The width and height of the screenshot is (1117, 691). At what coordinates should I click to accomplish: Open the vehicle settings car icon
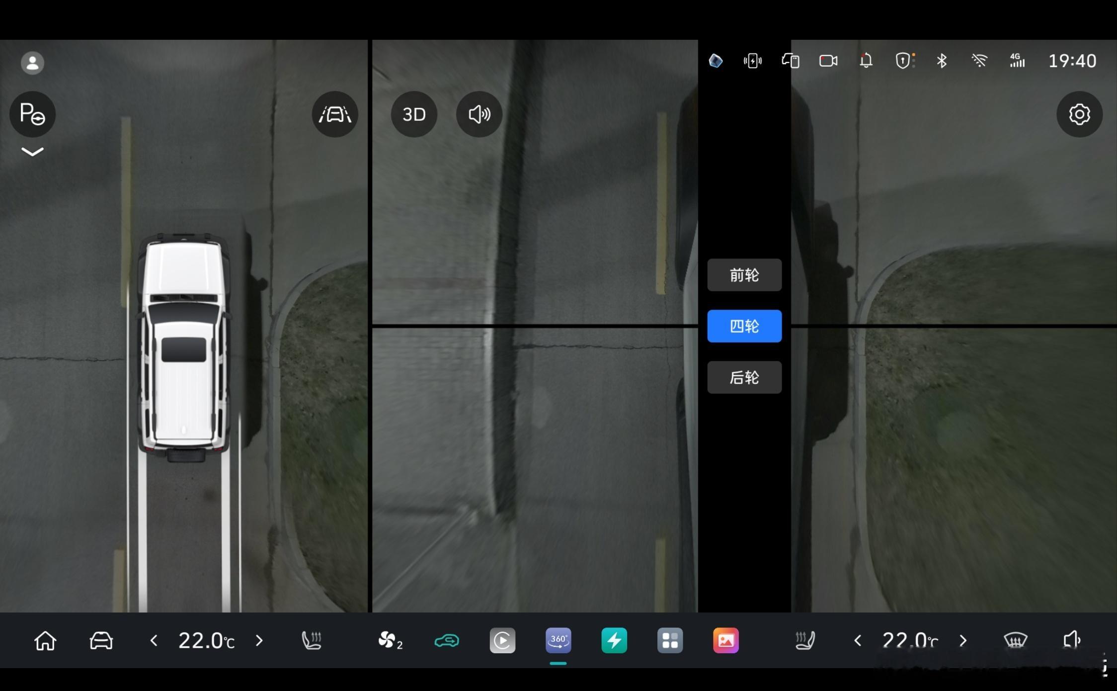(x=101, y=640)
